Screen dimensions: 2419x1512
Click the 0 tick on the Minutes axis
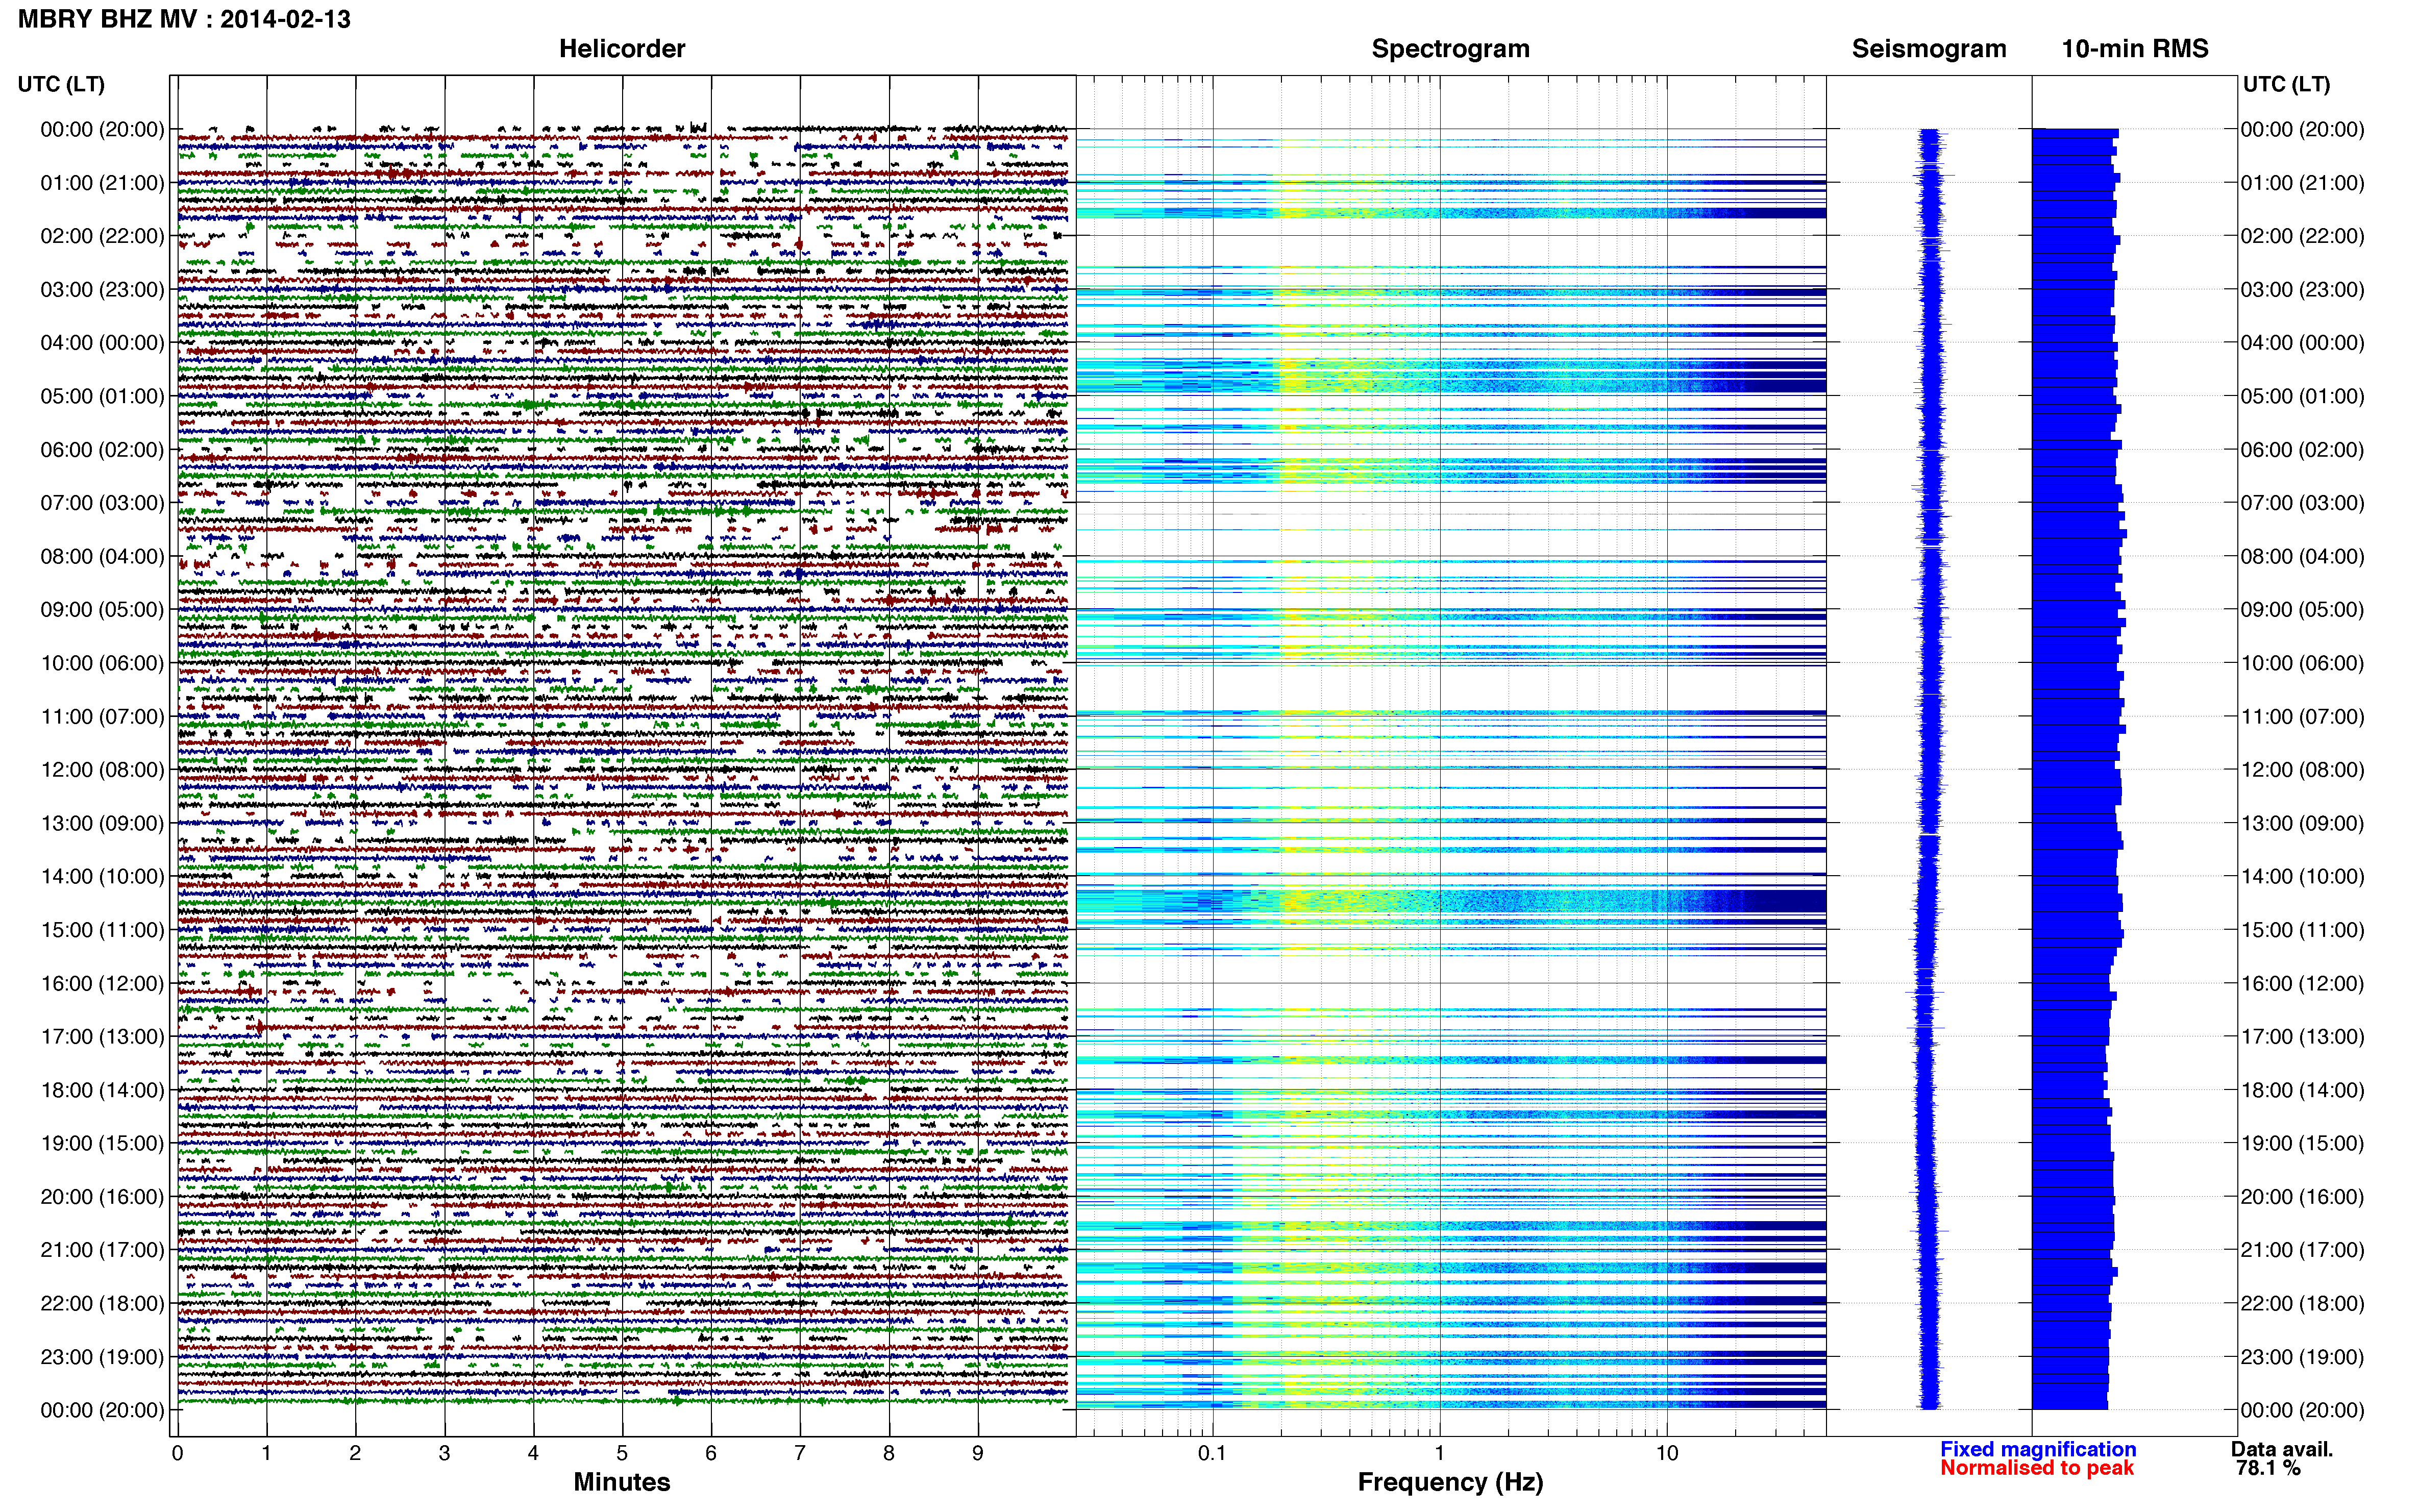pyautogui.click(x=177, y=1453)
